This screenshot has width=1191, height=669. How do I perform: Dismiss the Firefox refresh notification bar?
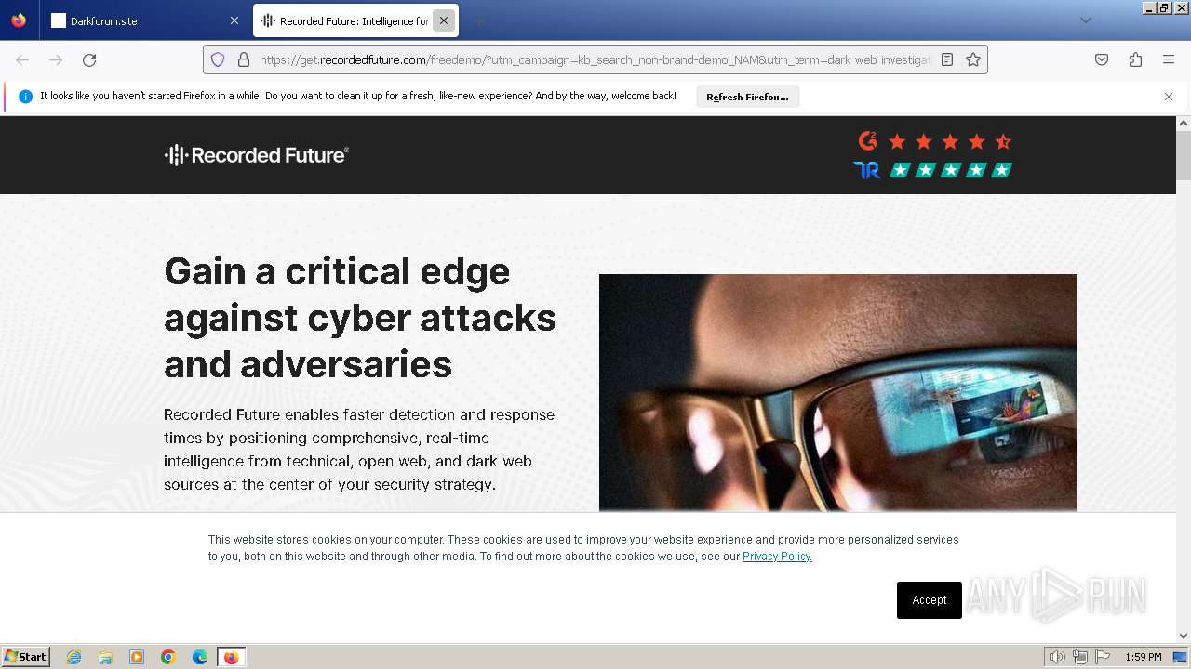pyautogui.click(x=1169, y=97)
